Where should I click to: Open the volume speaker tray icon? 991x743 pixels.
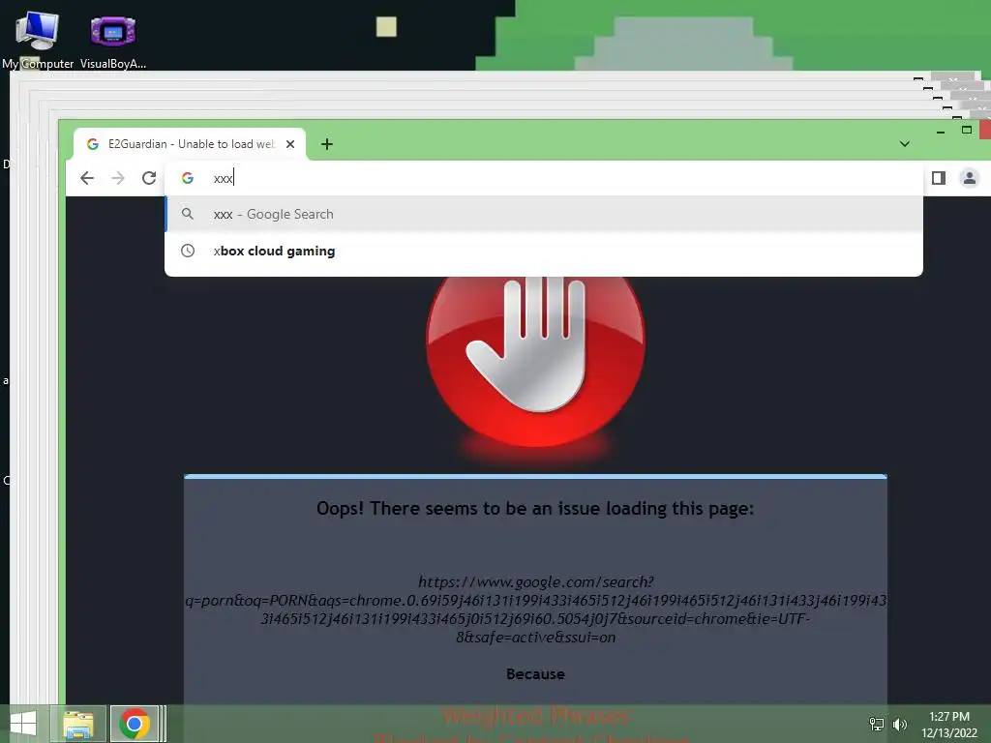(x=900, y=724)
